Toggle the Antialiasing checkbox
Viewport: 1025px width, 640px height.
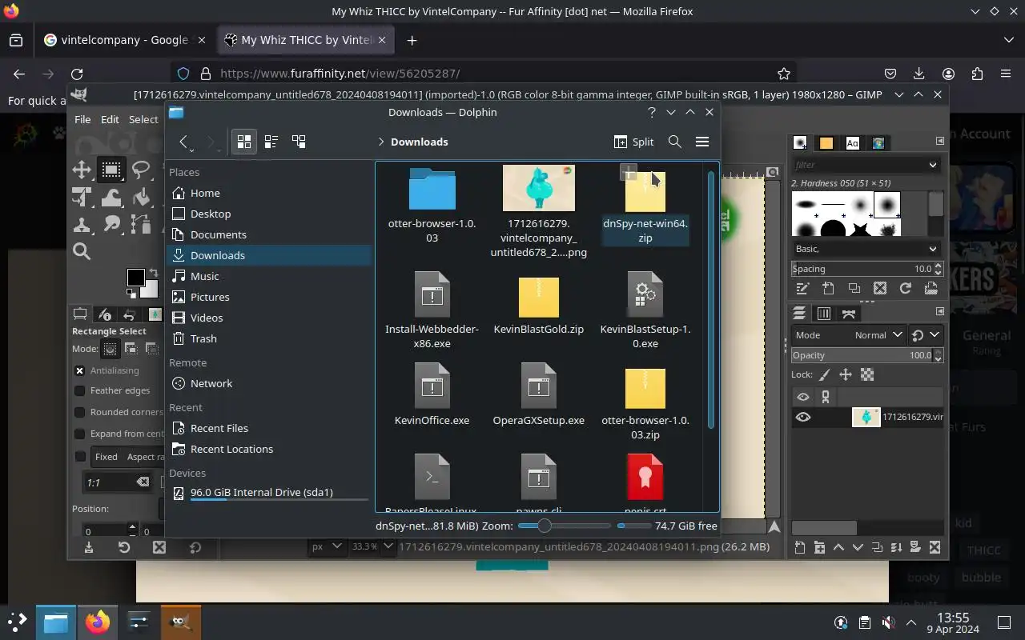click(80, 370)
